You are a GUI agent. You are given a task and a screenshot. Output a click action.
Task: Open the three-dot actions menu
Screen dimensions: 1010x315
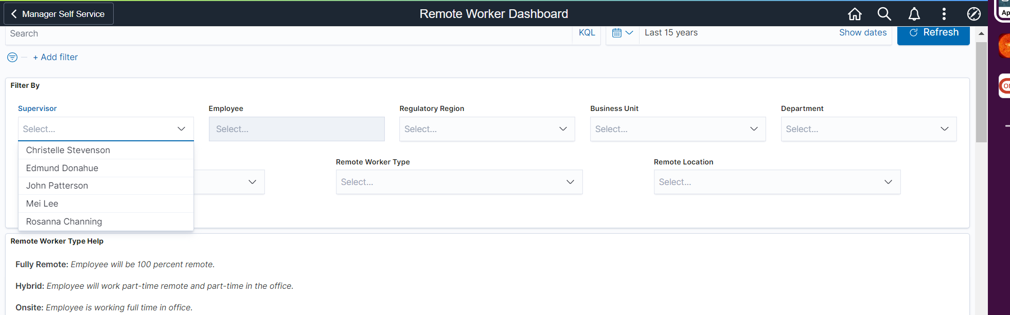[944, 14]
